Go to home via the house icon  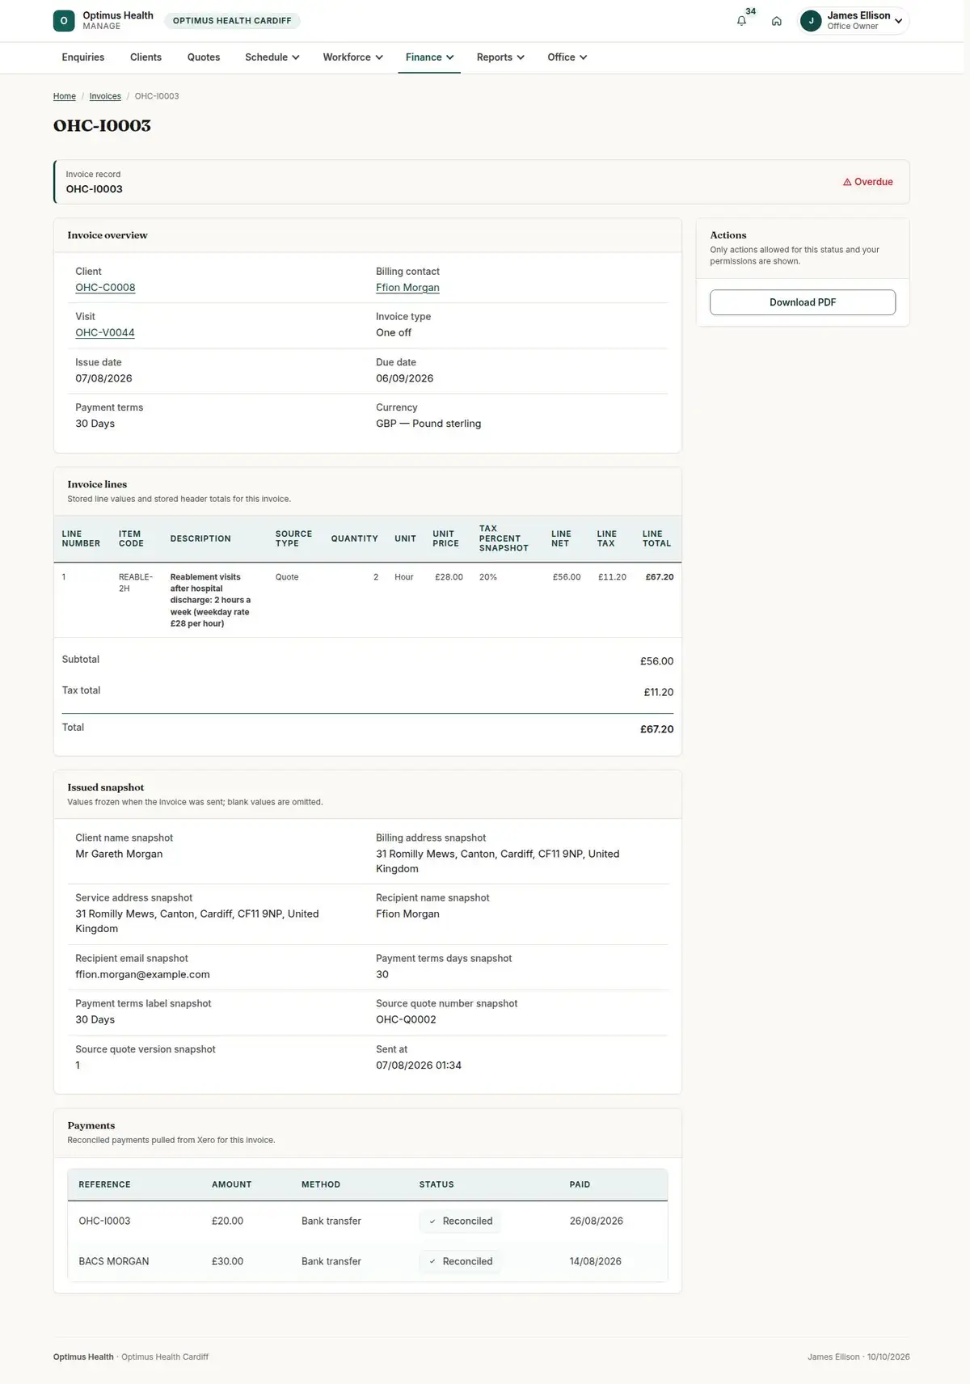coord(776,21)
